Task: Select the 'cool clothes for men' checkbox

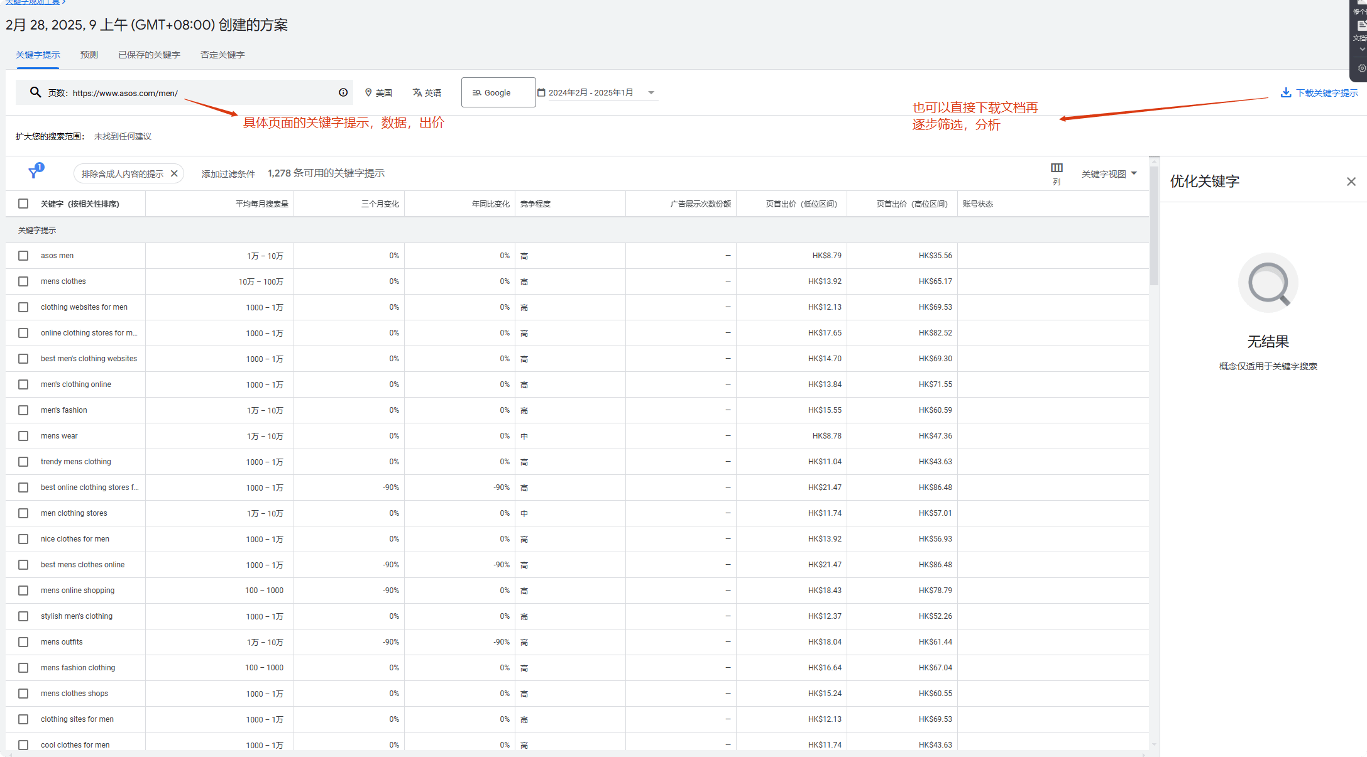Action: tap(23, 745)
